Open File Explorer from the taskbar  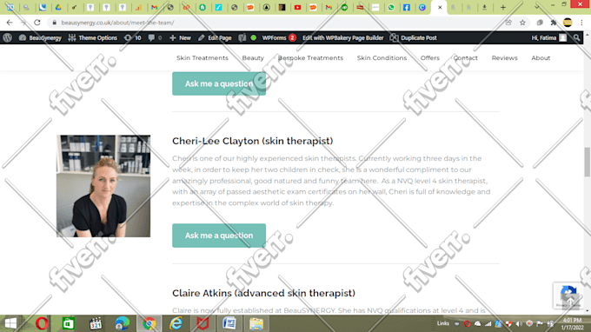coord(256,323)
